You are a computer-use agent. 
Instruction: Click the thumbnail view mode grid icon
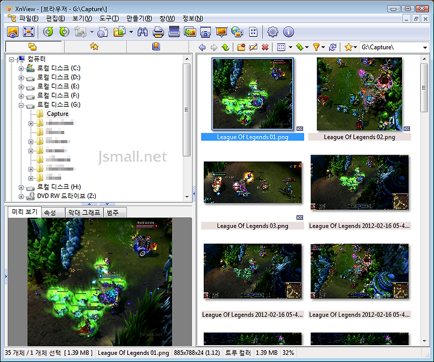coord(281,48)
